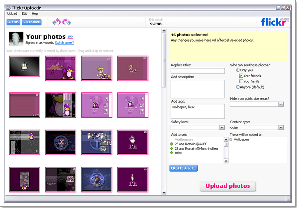Click the photo list scrollbar down arrow

pos(164,193)
